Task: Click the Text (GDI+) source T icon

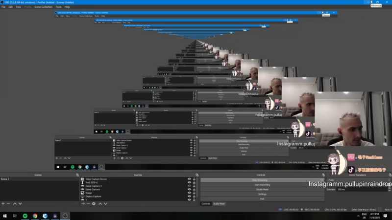Action: tap(82, 182)
